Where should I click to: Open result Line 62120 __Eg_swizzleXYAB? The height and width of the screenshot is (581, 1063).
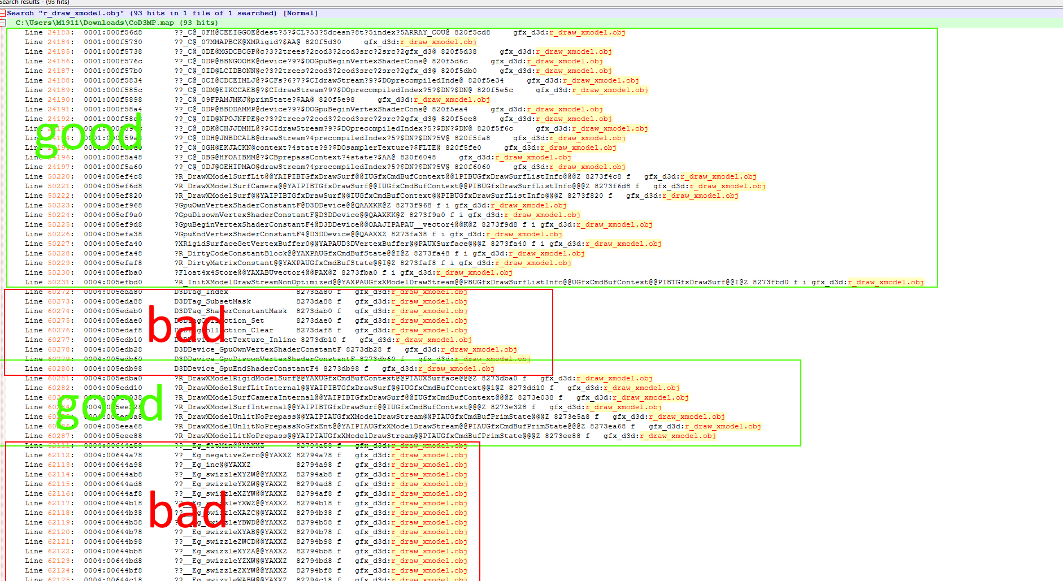246,532
